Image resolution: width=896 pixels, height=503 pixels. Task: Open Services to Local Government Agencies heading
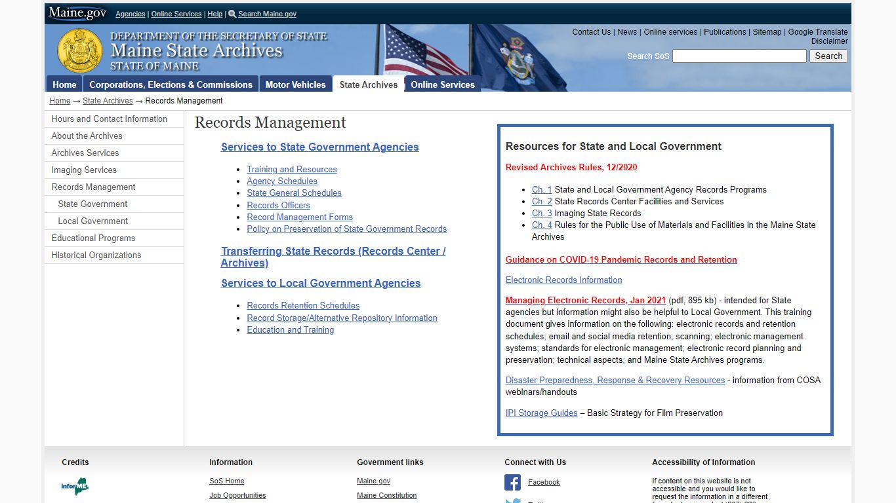(x=321, y=284)
